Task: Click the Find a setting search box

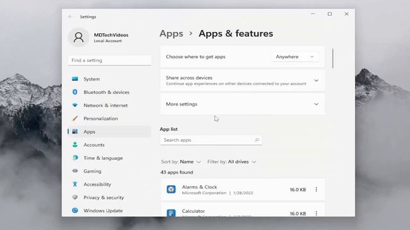Action: 110,60
